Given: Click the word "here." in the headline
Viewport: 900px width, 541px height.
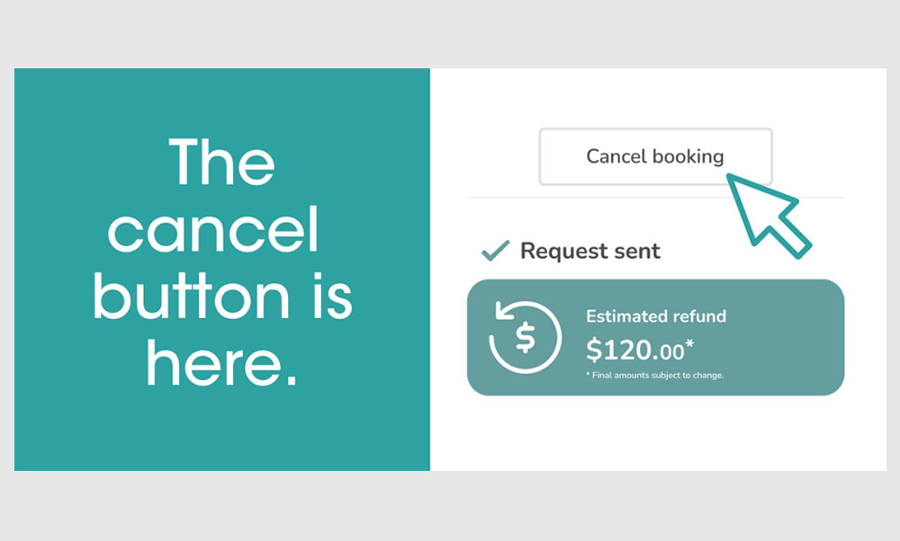Looking at the screenshot, I should coord(222,363).
